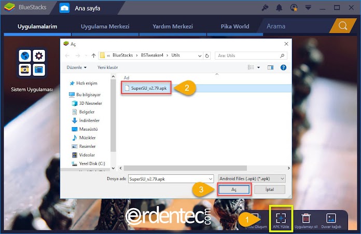Switch to Uygulamalarim tab

pyautogui.click(x=37, y=26)
